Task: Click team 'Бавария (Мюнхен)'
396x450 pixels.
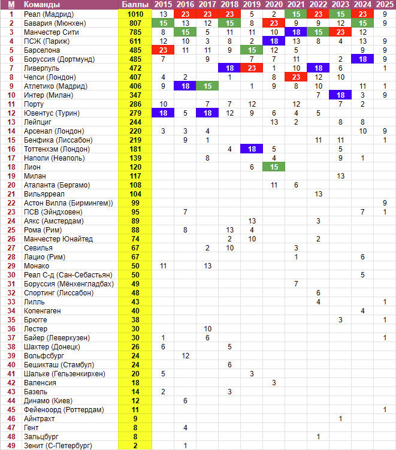Action: tap(55, 23)
